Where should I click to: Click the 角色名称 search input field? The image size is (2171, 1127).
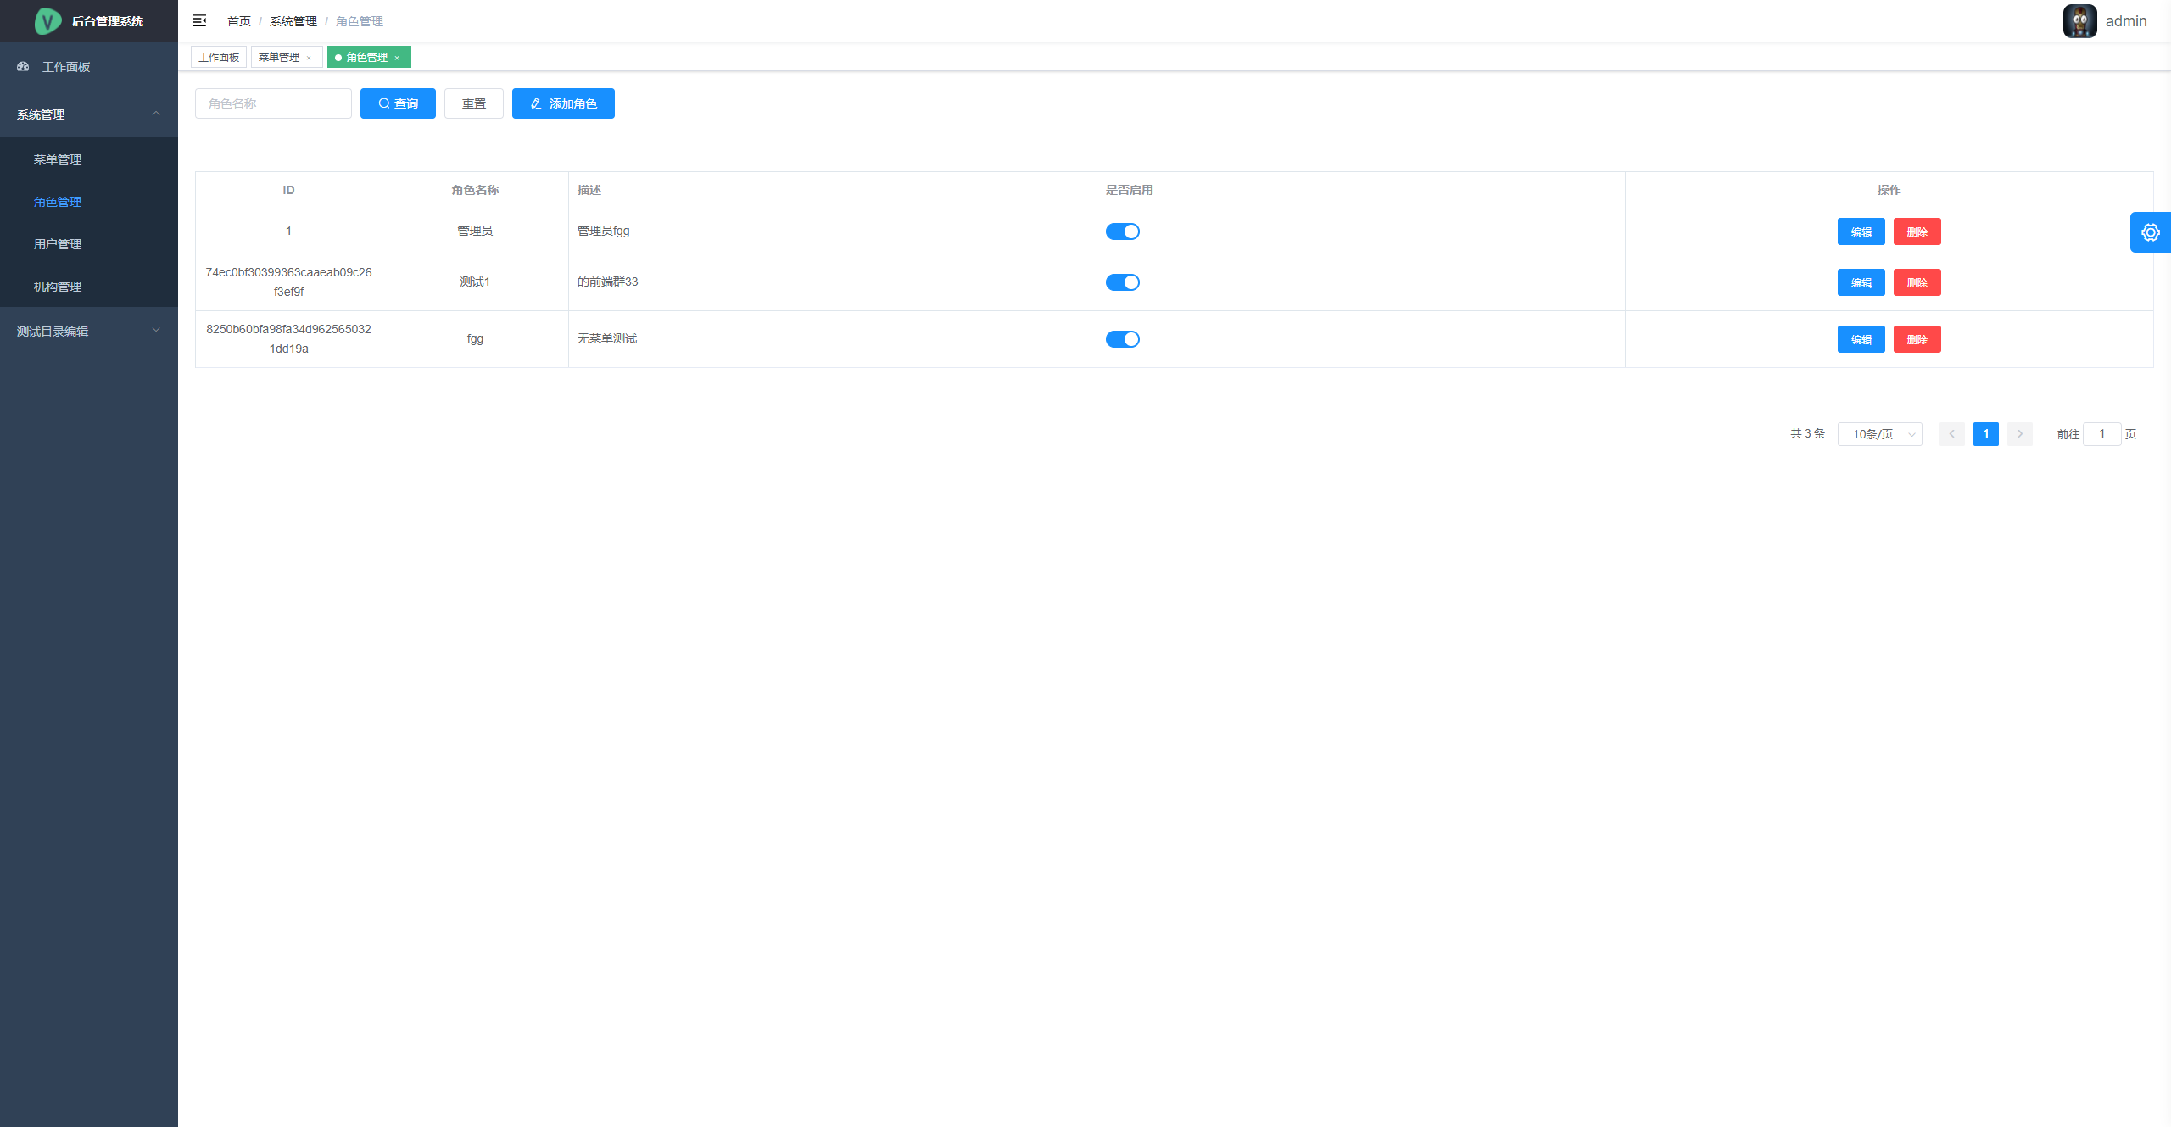273,103
